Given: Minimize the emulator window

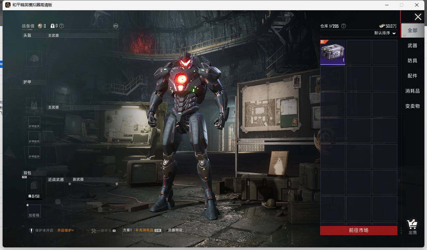Looking at the screenshot, I should [386, 5].
